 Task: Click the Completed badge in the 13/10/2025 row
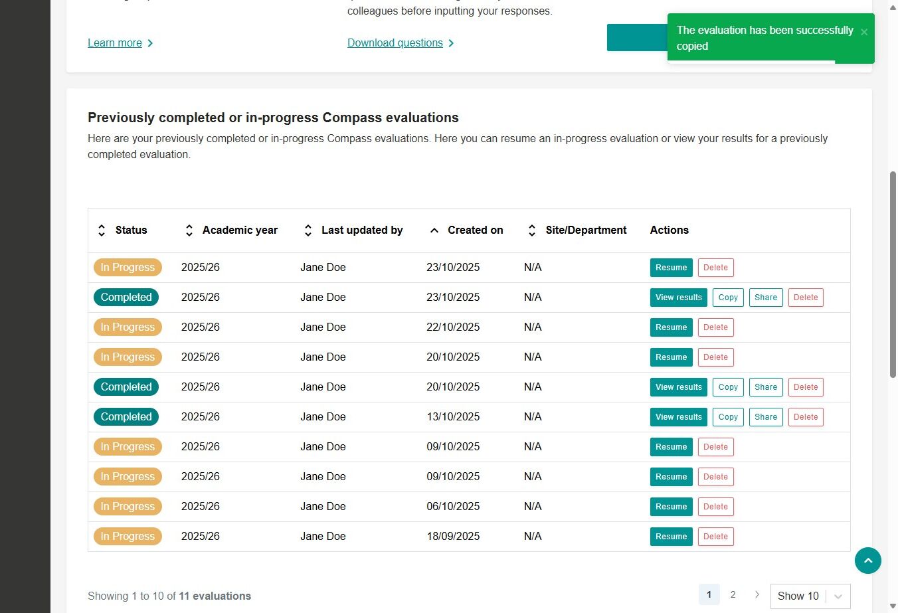tap(126, 417)
